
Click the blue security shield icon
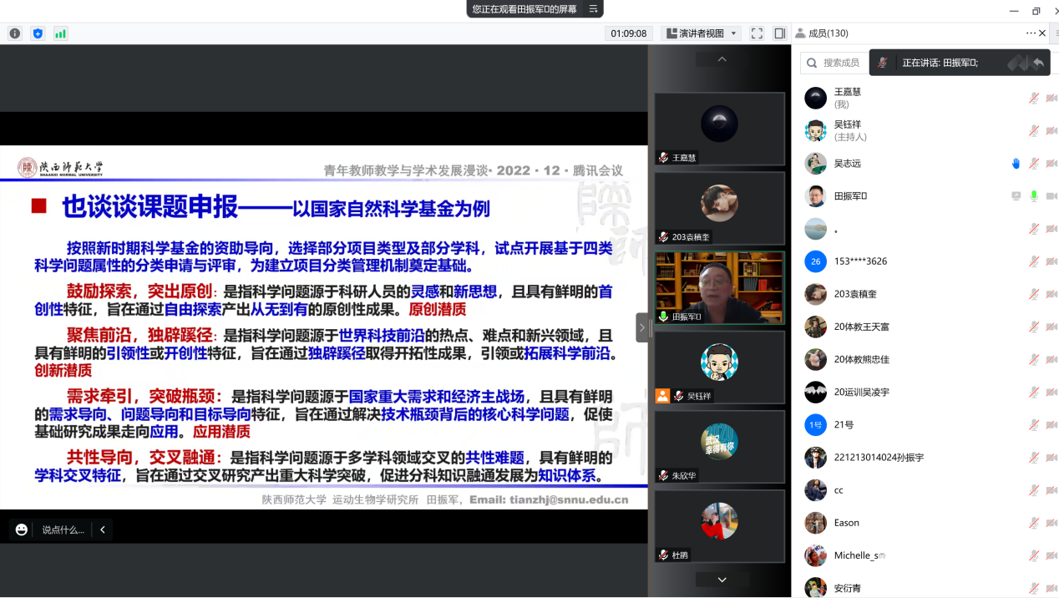coord(38,33)
